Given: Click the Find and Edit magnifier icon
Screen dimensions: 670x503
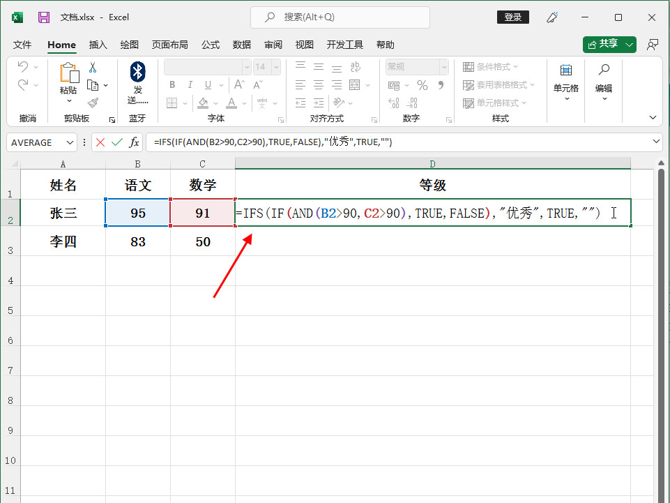Looking at the screenshot, I should point(604,69).
